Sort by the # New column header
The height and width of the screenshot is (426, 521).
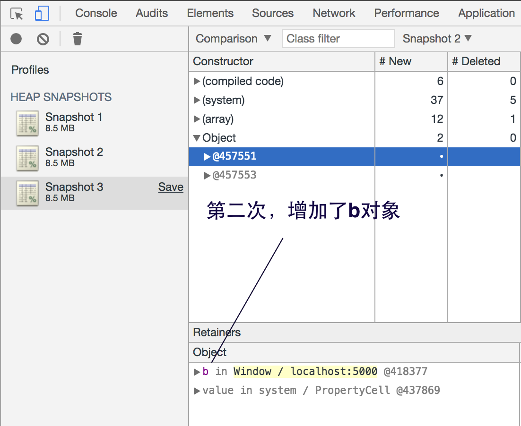[411, 61]
